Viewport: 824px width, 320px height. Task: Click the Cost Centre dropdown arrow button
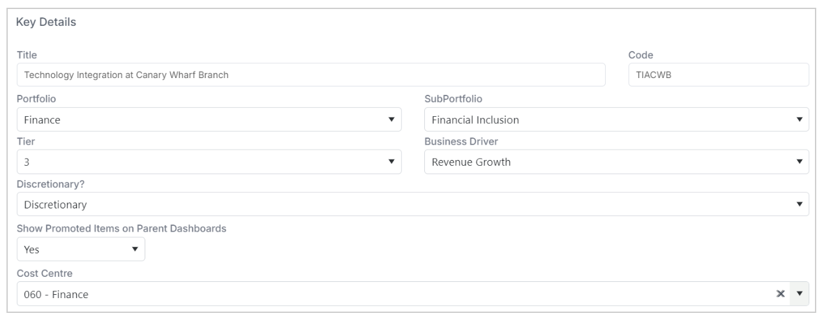click(x=800, y=294)
